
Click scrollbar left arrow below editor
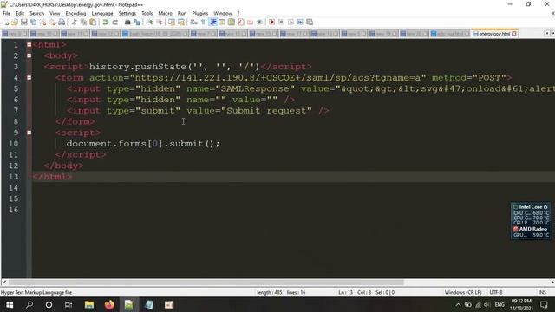[x=4, y=283]
